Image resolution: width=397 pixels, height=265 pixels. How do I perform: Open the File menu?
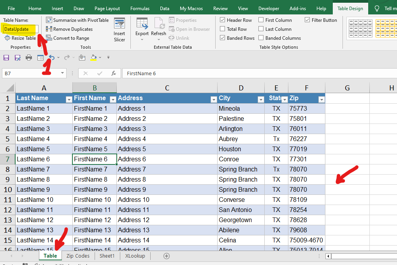coord(11,8)
